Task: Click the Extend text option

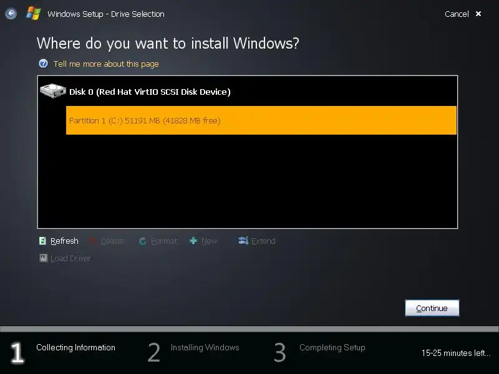Action: coord(263,241)
